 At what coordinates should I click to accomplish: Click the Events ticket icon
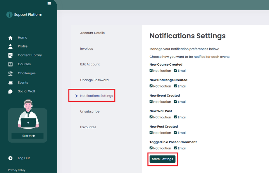[x=11, y=83]
